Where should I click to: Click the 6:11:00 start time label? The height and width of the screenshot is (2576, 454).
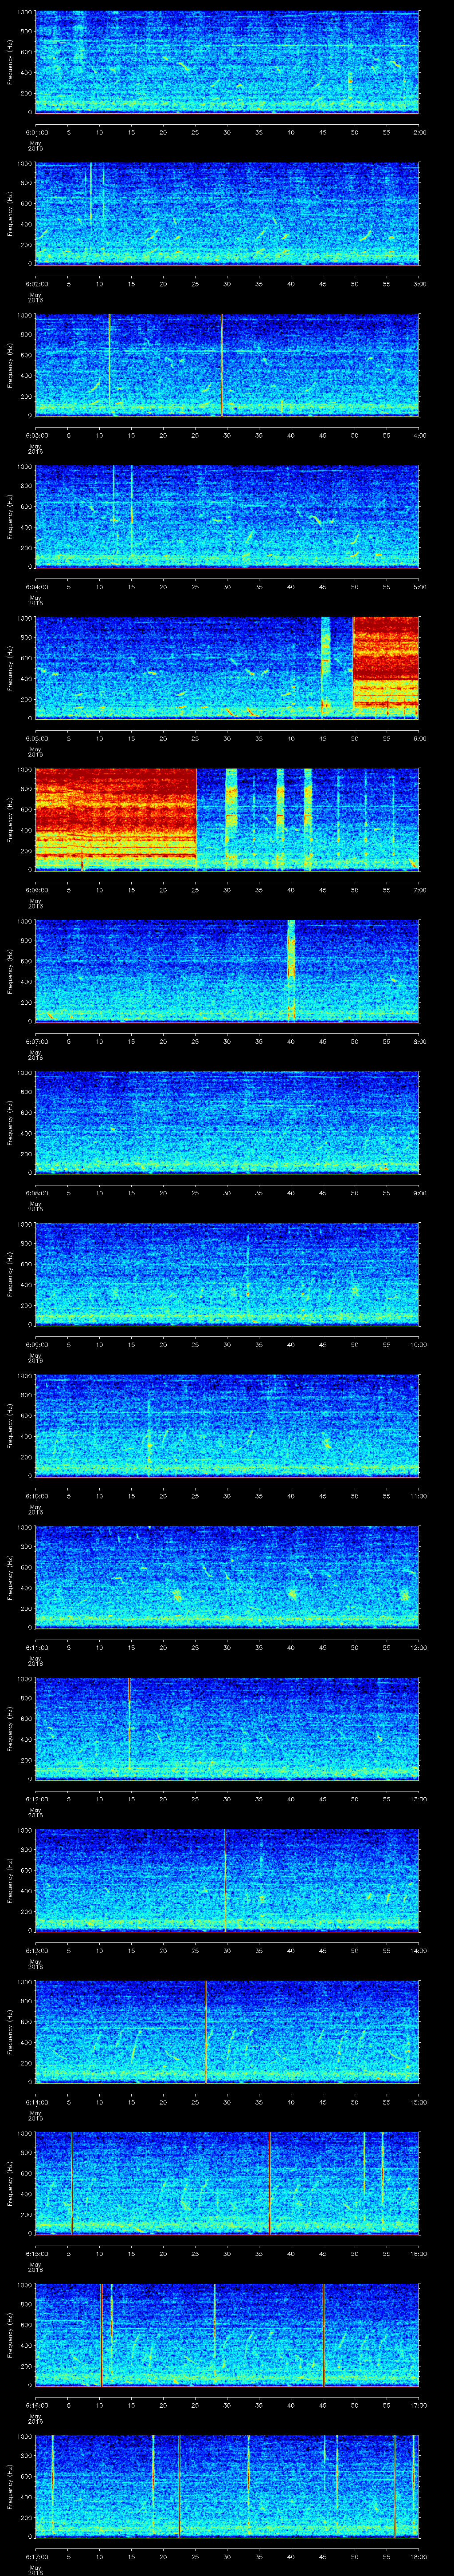click(37, 1647)
